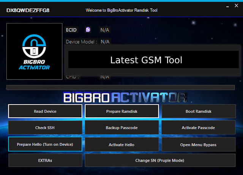This screenshot has width=243, height=175.
Task: Click the Latest GSM Tool banner
Action: pos(153,59)
